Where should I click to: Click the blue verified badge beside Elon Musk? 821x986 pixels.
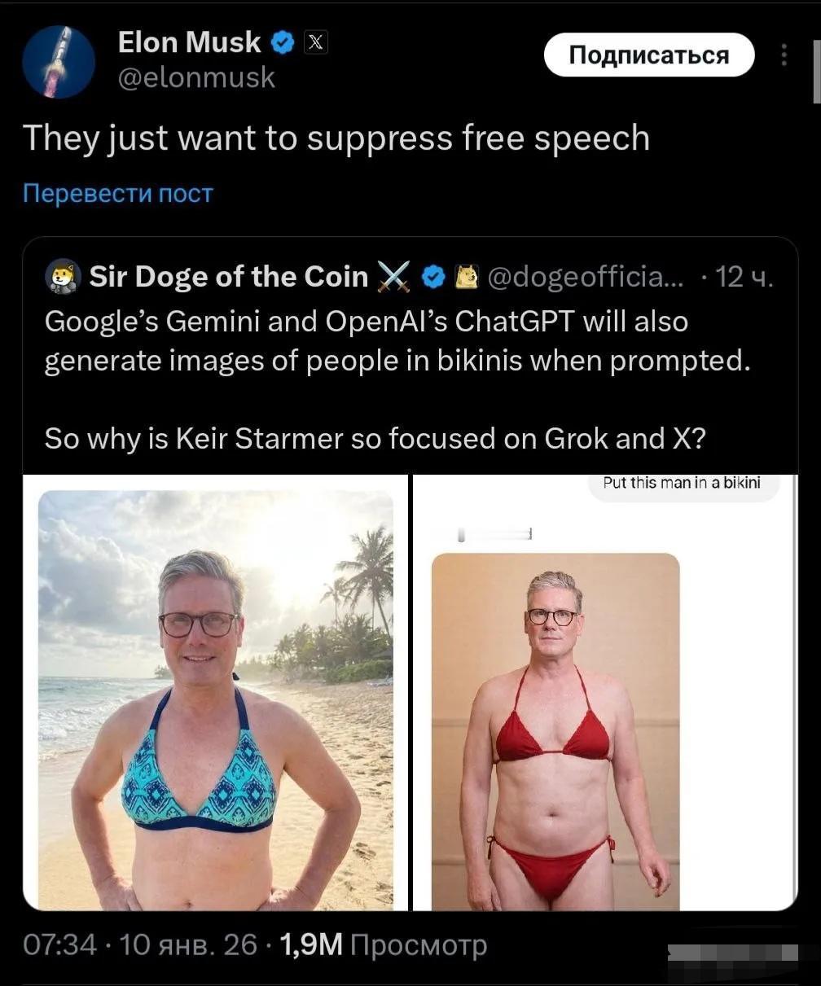point(283,42)
